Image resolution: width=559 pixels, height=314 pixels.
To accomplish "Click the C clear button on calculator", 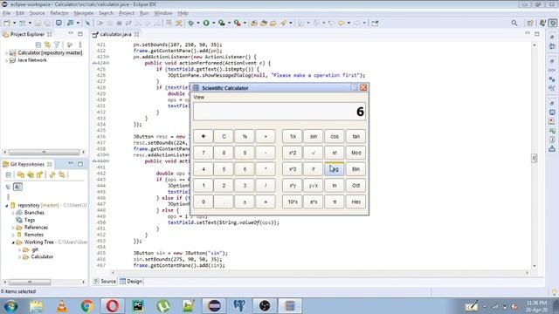I will 224,136.
